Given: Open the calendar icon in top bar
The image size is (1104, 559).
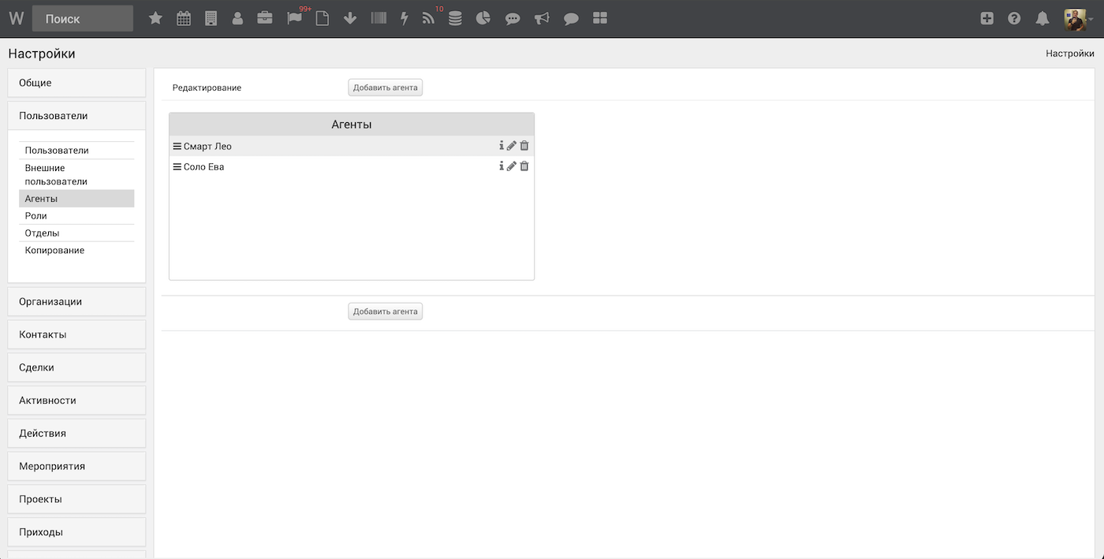Looking at the screenshot, I should [x=184, y=18].
